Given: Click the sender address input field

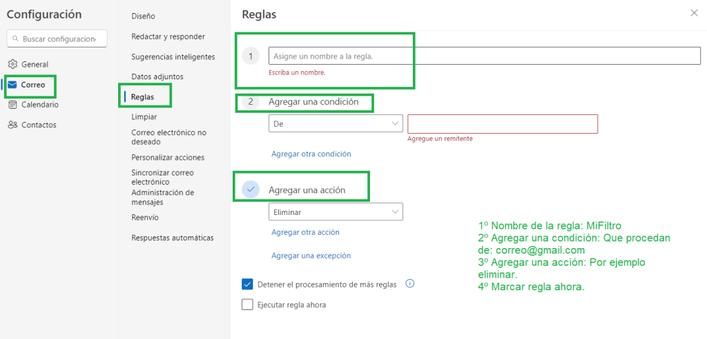Looking at the screenshot, I should (x=502, y=124).
